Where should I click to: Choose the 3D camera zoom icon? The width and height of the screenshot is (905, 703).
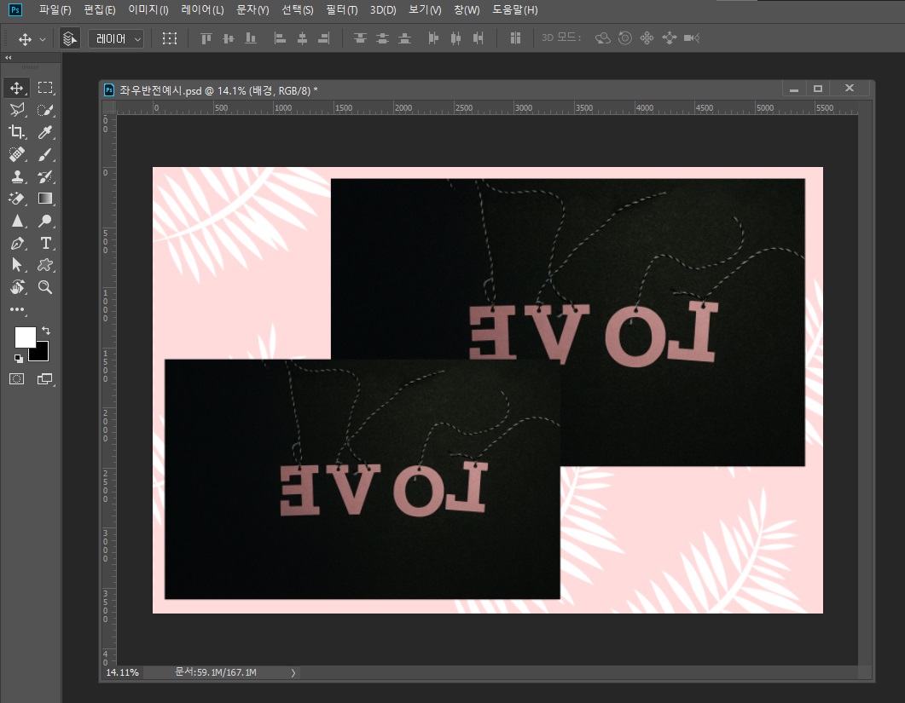click(x=692, y=38)
